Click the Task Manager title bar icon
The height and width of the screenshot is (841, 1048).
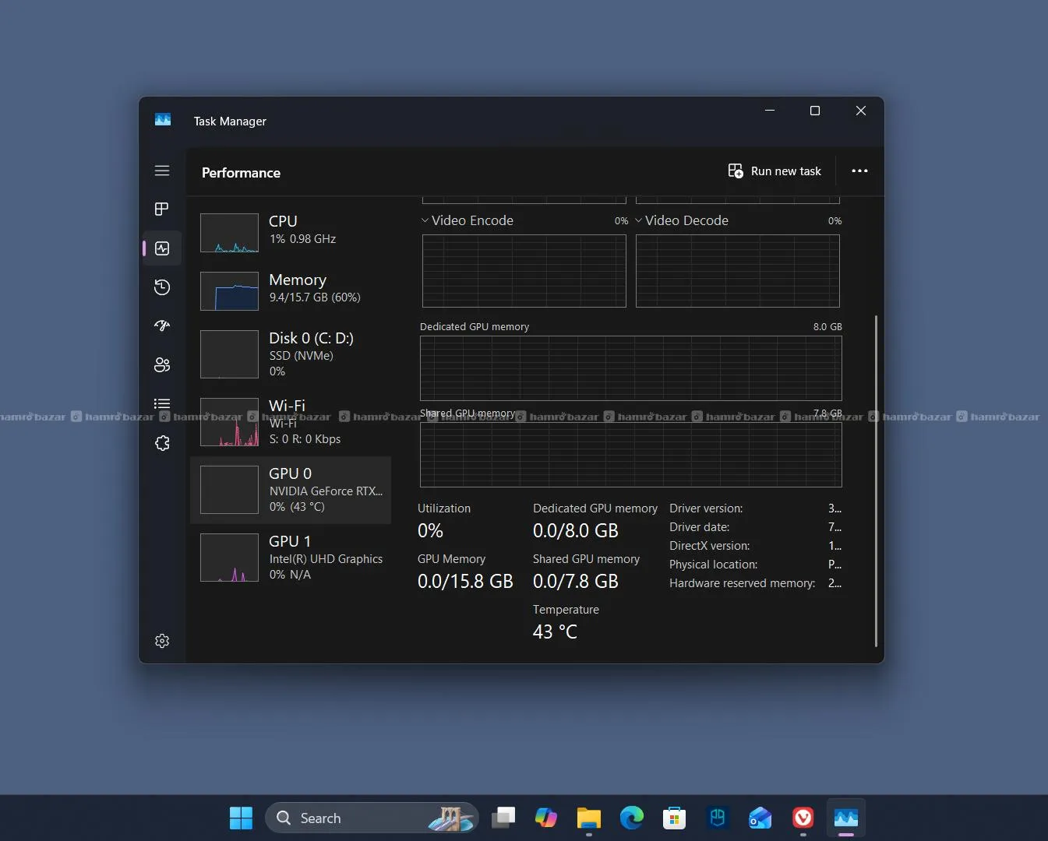pos(163,120)
